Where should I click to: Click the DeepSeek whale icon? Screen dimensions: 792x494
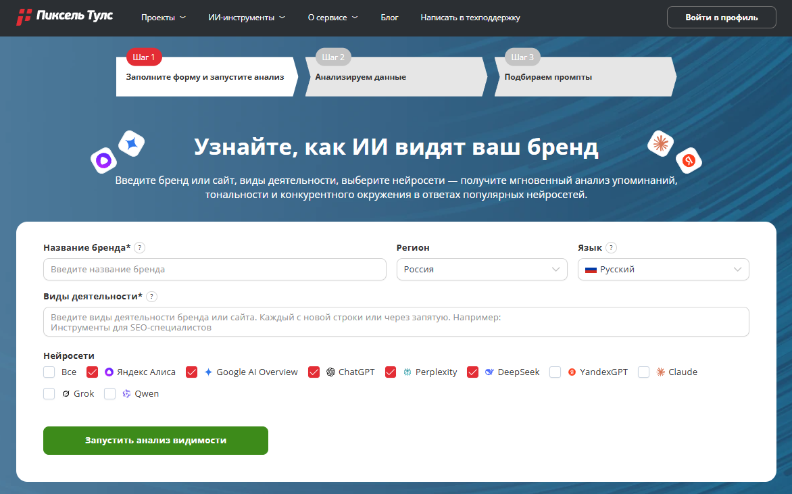[x=489, y=372]
